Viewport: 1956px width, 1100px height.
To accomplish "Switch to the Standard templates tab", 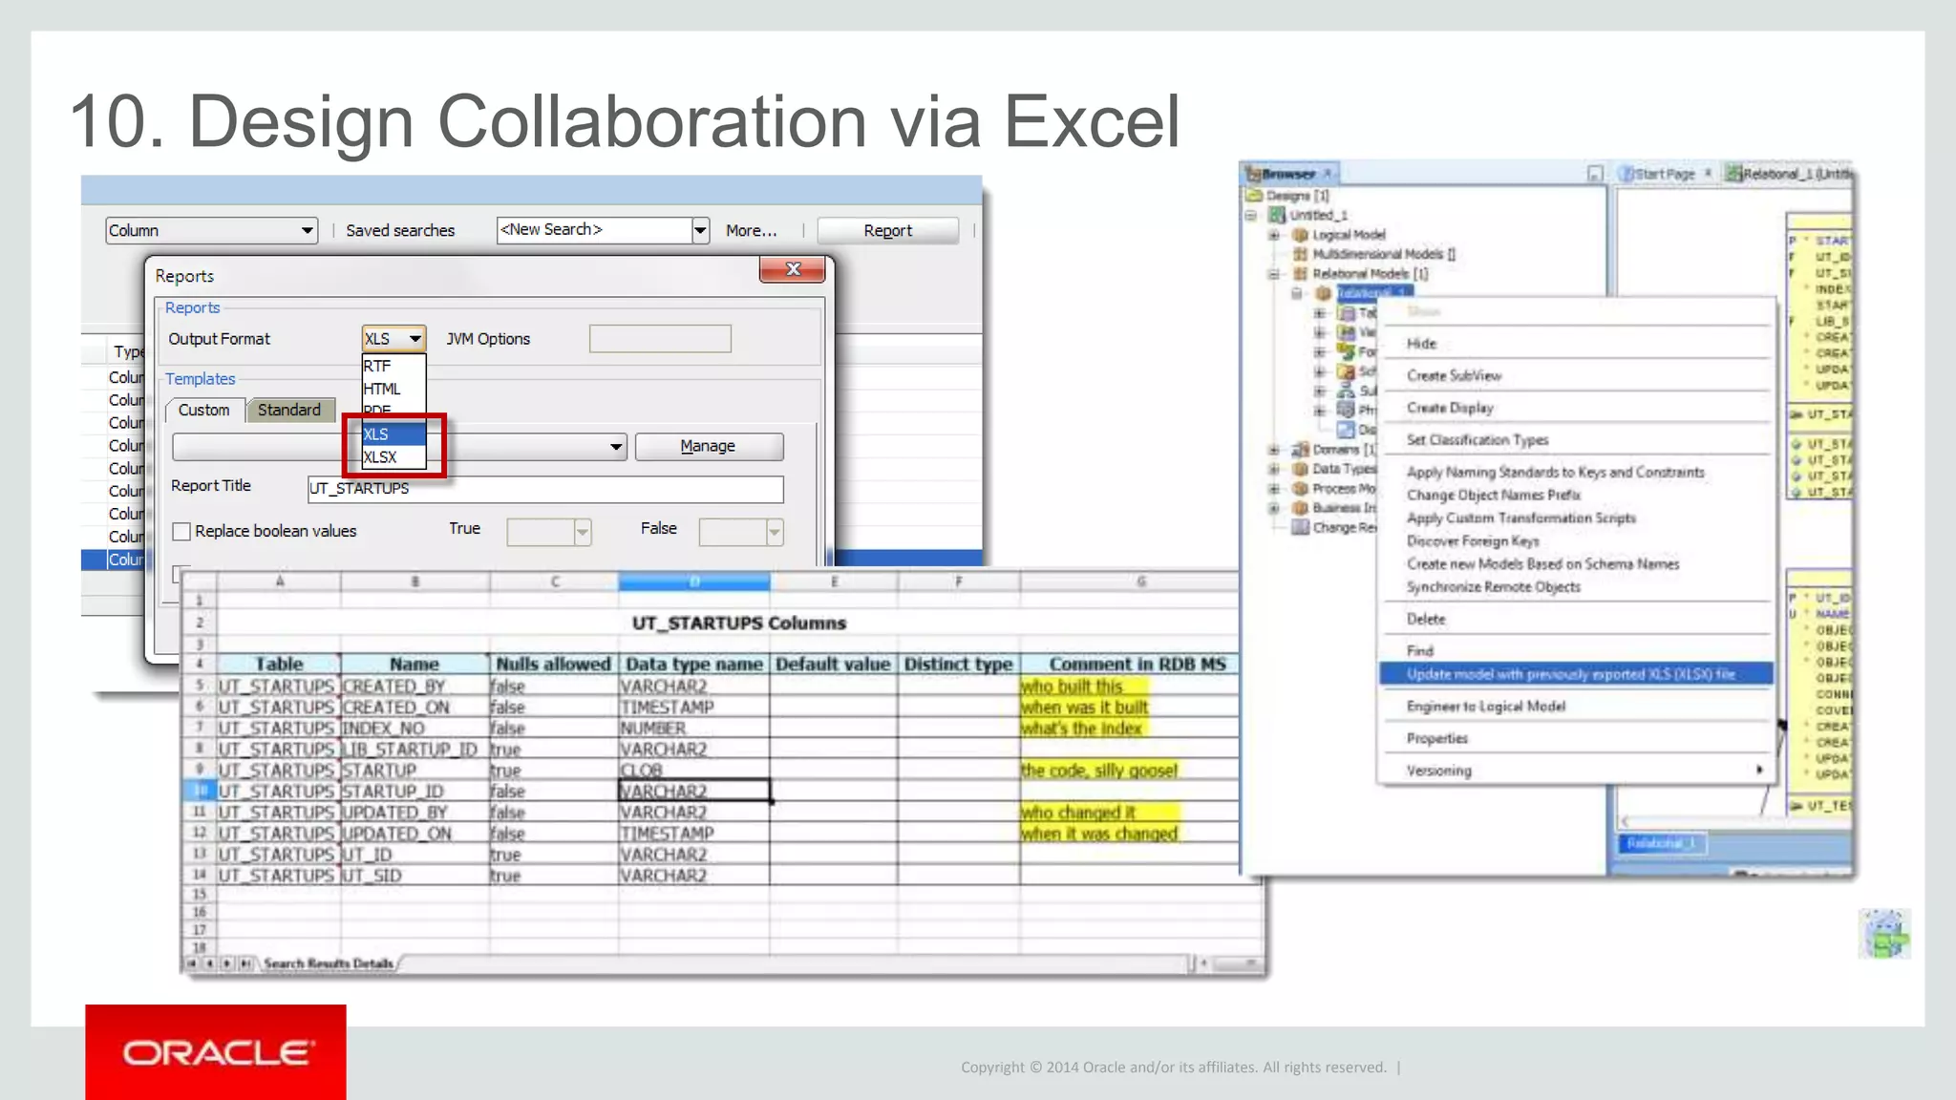I will point(289,410).
